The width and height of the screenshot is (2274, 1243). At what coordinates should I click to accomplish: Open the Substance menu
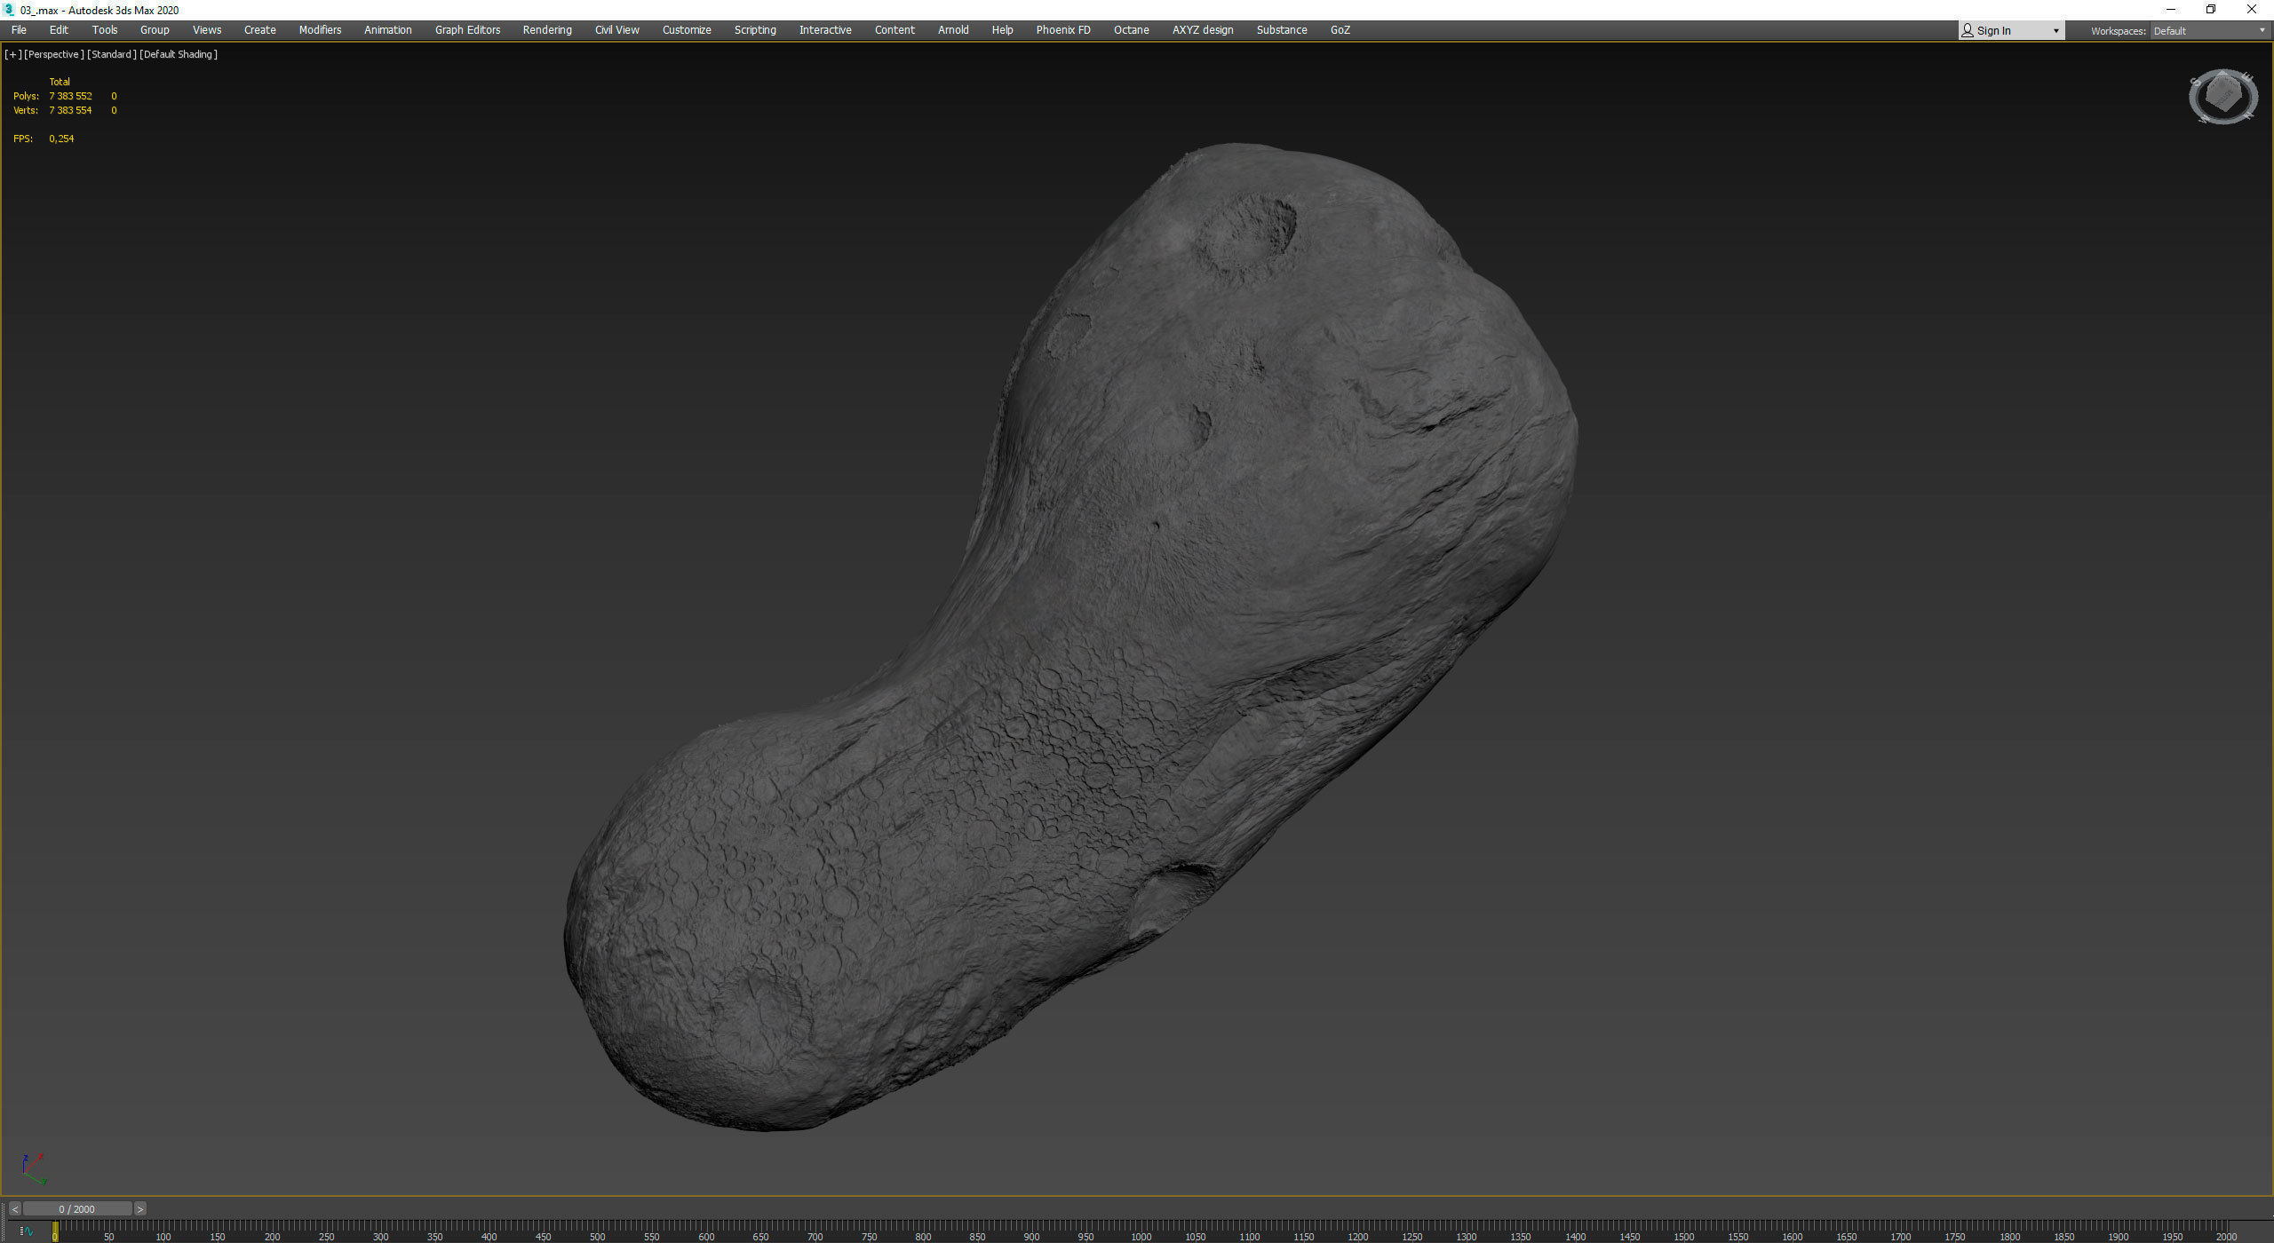click(x=1282, y=30)
